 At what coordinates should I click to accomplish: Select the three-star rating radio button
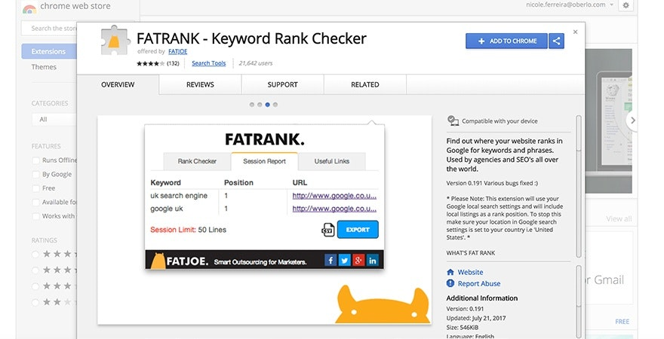35,286
